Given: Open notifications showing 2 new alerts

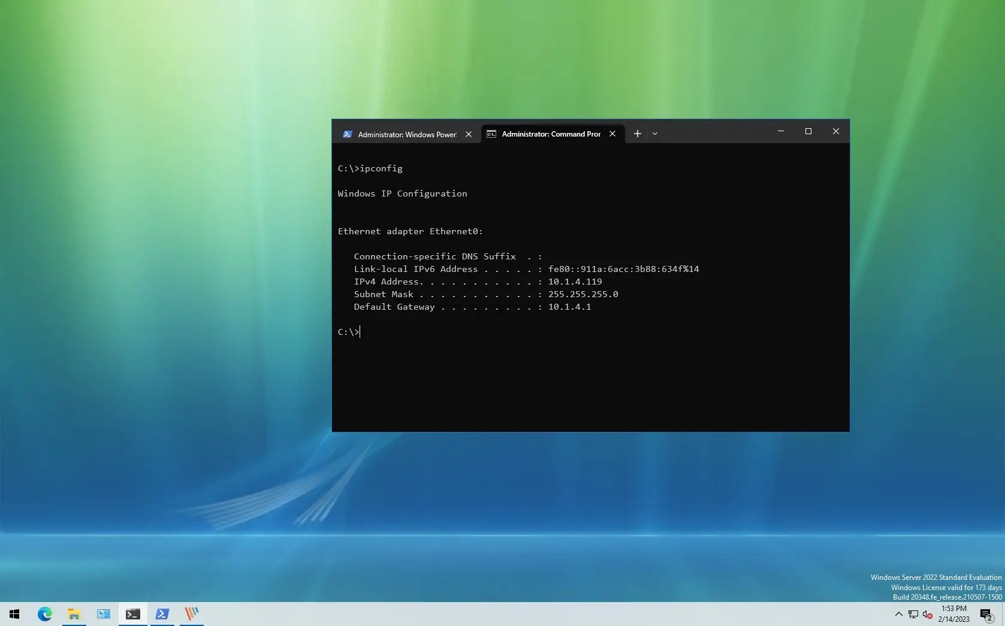Looking at the screenshot, I should click(986, 614).
